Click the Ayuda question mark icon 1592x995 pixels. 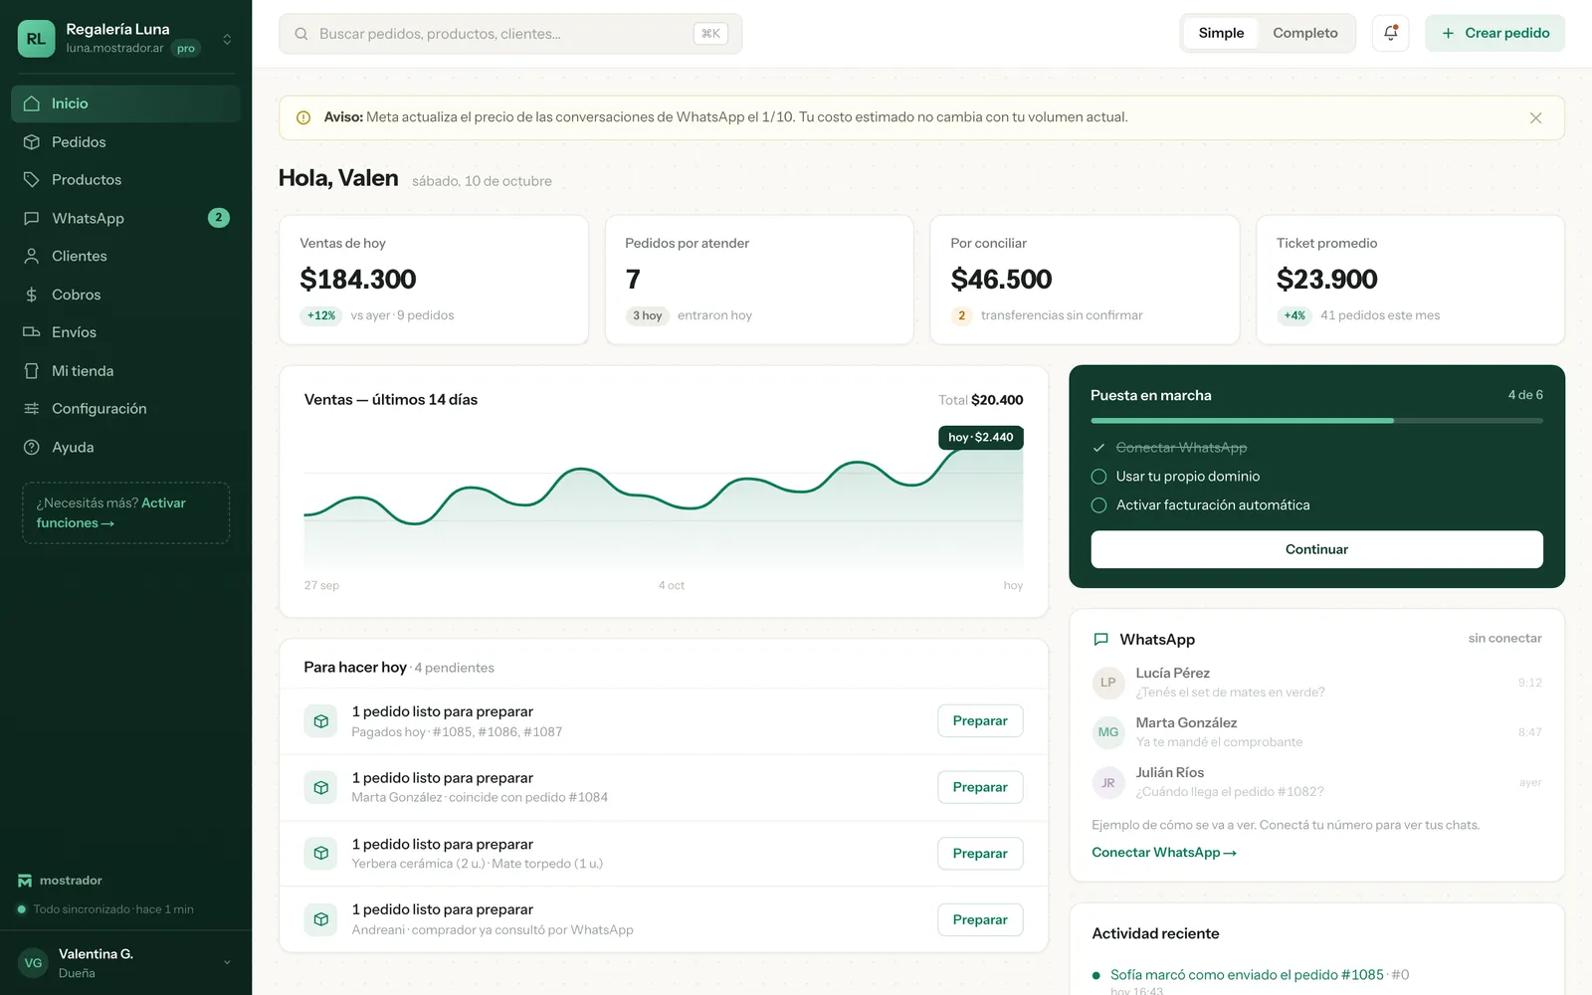pyautogui.click(x=32, y=448)
